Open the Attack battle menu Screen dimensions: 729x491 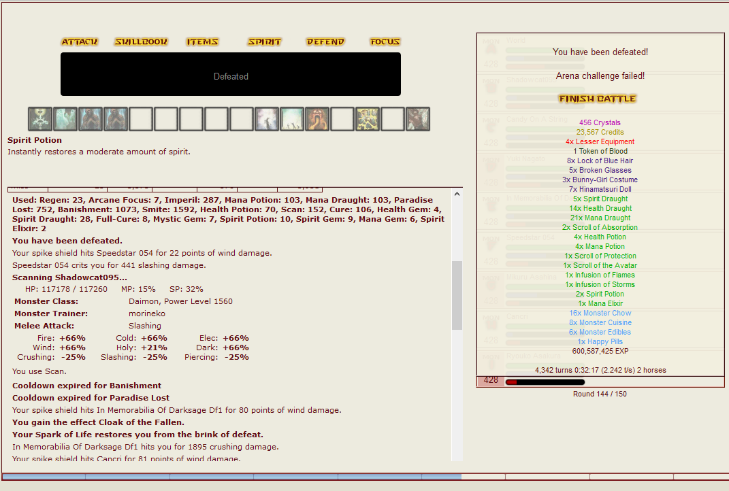pyautogui.click(x=80, y=41)
